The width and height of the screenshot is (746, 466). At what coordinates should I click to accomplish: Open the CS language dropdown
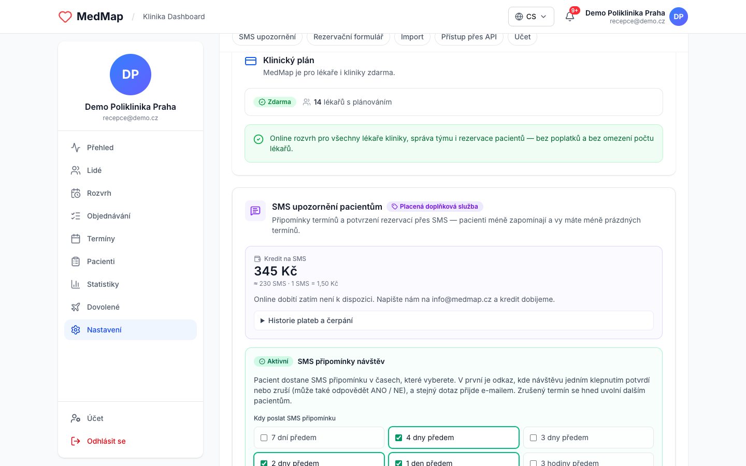click(x=531, y=17)
